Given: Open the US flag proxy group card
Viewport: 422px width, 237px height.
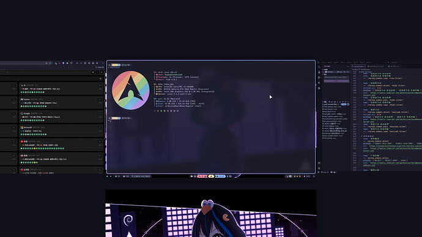Looking at the screenshot, I should tap(61, 159).
